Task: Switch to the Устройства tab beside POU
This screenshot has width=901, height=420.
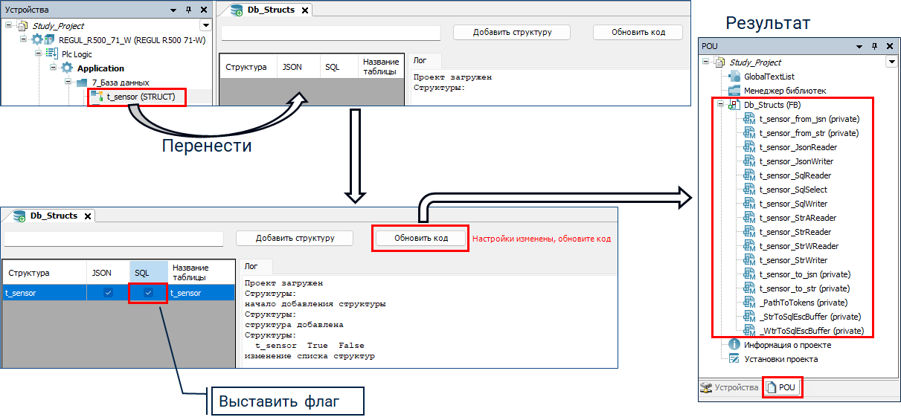Action: tap(729, 387)
